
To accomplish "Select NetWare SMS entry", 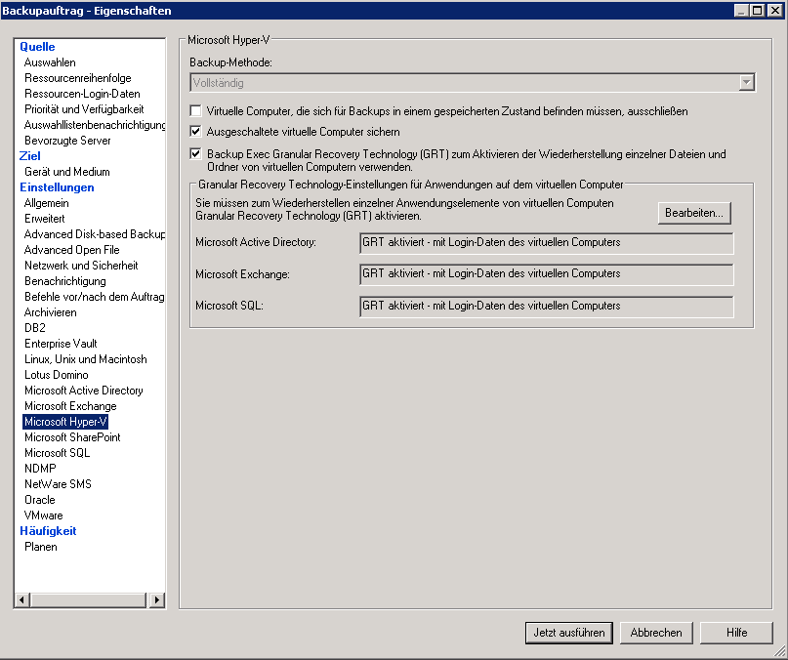I will [x=58, y=484].
